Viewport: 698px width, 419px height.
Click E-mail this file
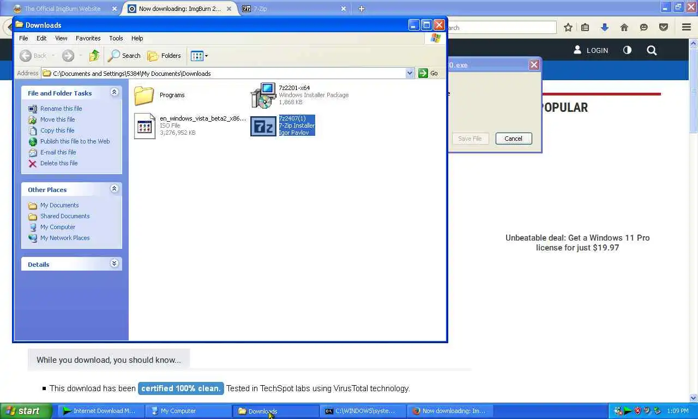coord(58,152)
